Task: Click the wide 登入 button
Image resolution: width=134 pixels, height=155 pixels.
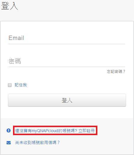Action: tap(67, 100)
